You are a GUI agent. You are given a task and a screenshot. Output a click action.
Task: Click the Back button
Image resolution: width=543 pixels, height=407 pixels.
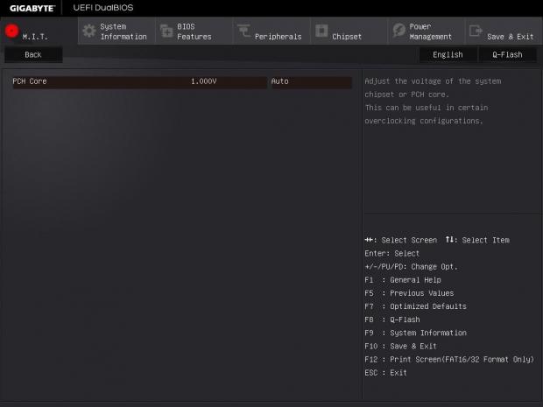click(33, 54)
